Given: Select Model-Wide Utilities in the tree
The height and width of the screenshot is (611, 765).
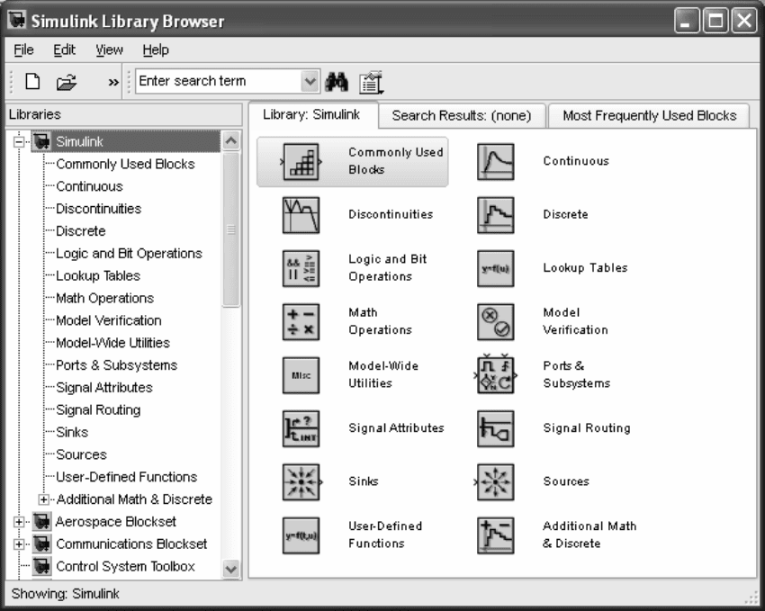Looking at the screenshot, I should pos(112,343).
